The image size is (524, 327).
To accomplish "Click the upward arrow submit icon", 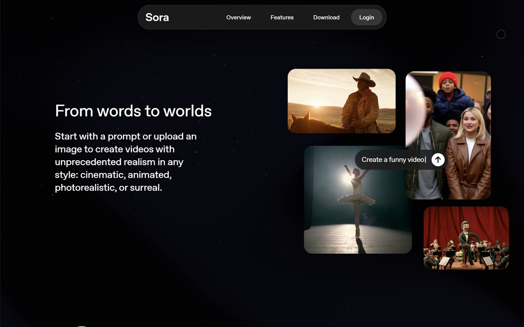I will tap(438, 160).
